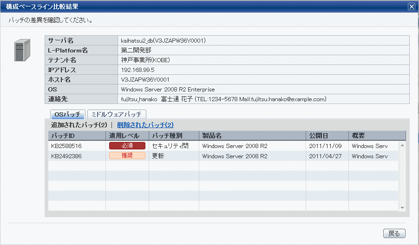Click the L-Platform名 field label
Image resolution: width=419 pixels, height=245 pixels.
[x=68, y=50]
